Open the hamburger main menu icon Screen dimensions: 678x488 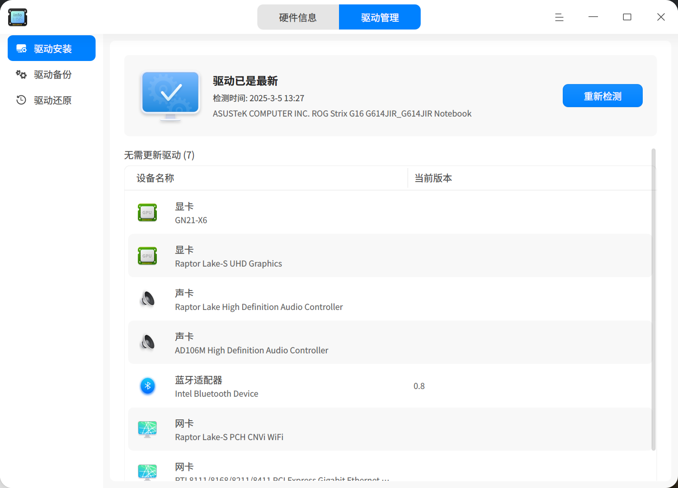coord(559,17)
